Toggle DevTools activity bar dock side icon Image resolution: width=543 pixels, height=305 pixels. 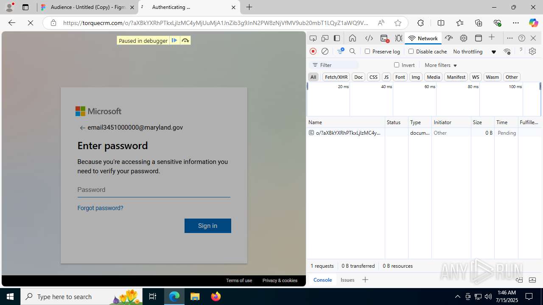tap(337, 38)
